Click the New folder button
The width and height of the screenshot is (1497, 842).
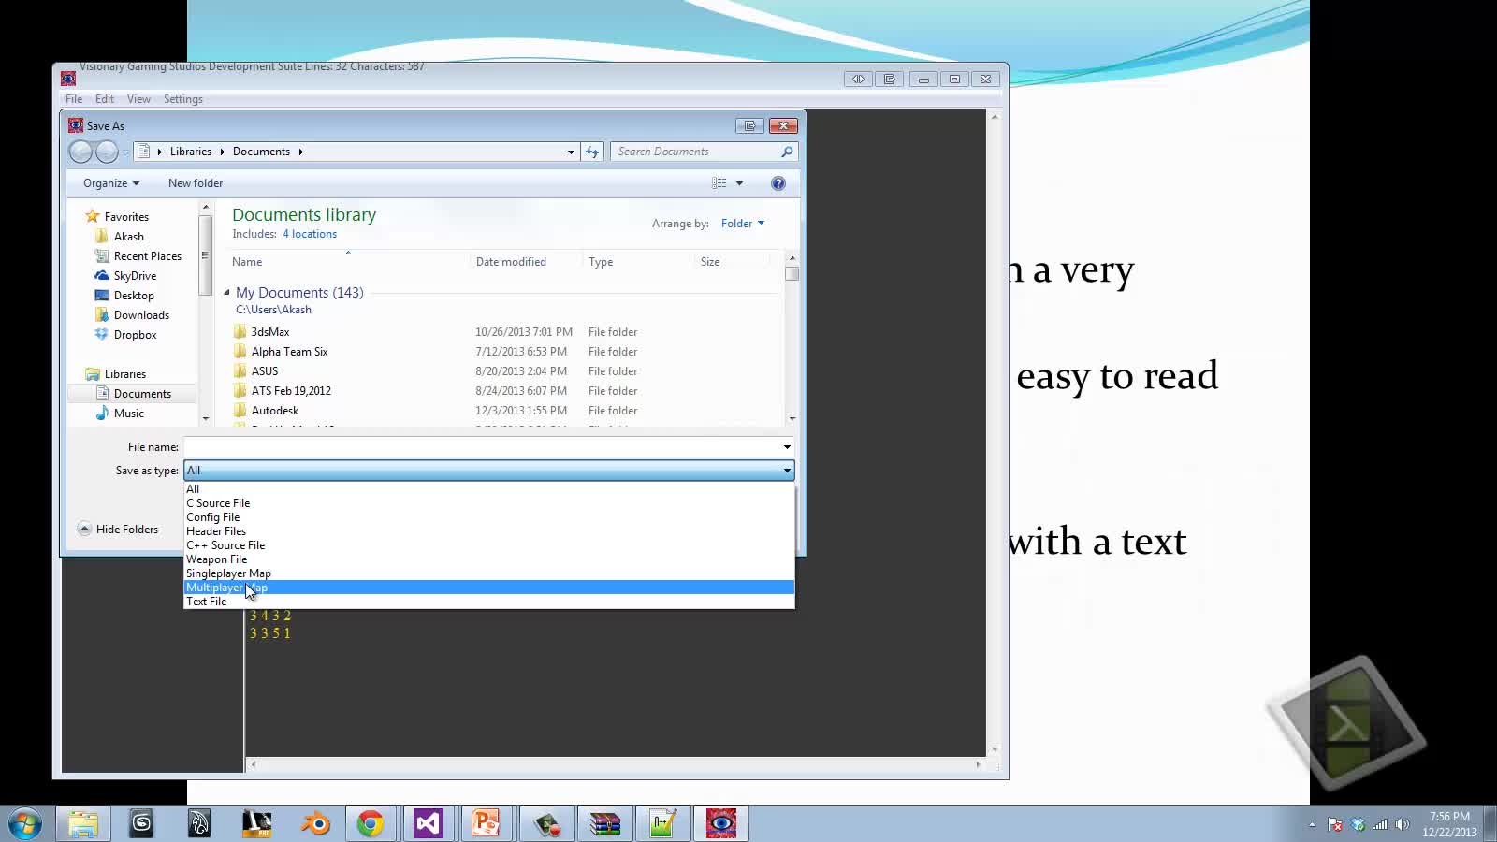point(196,183)
